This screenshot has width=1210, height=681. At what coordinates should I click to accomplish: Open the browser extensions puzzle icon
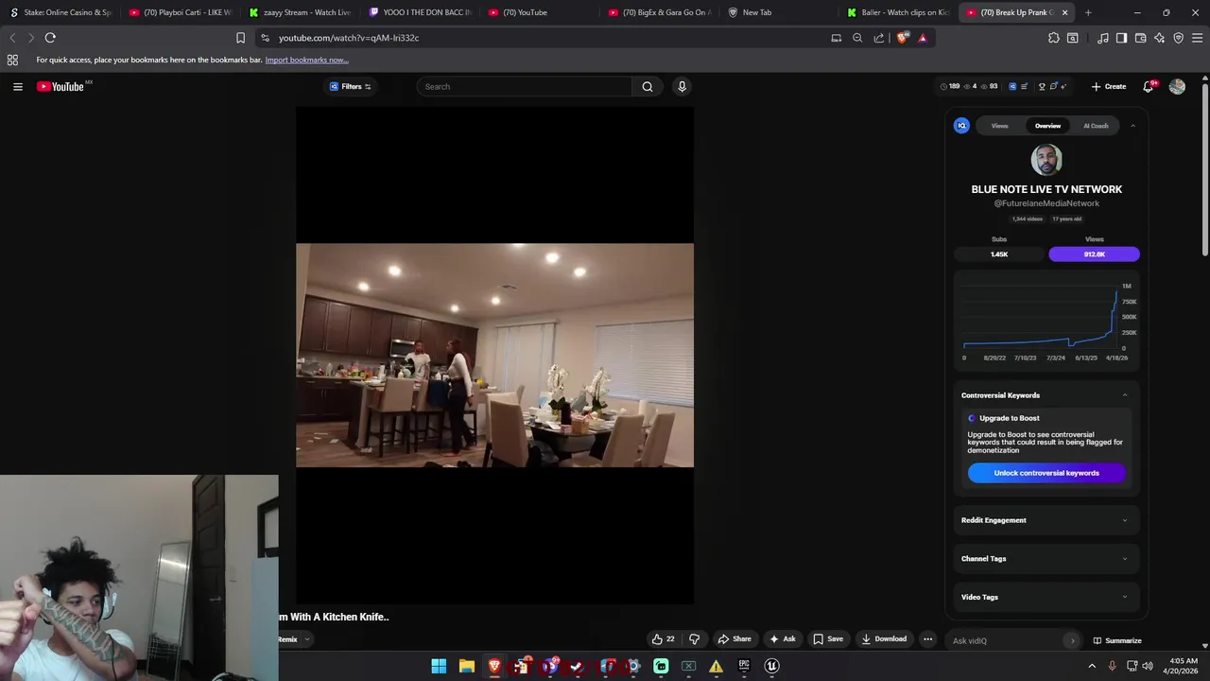1054,38
